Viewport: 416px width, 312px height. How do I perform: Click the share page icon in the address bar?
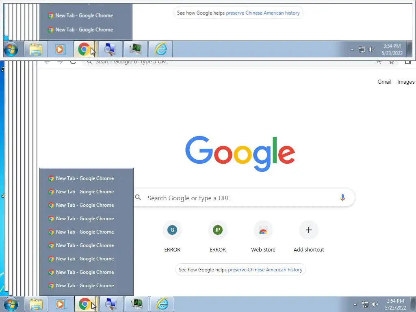pyautogui.click(x=378, y=62)
